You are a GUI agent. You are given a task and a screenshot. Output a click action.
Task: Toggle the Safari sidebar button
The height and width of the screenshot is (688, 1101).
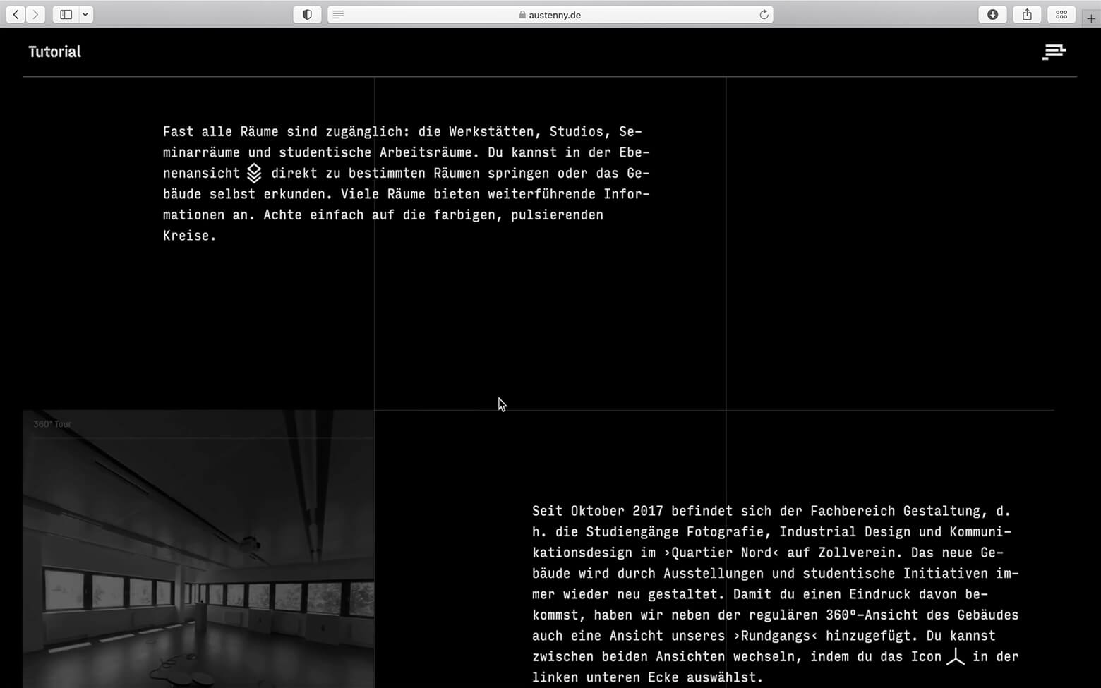(66, 14)
